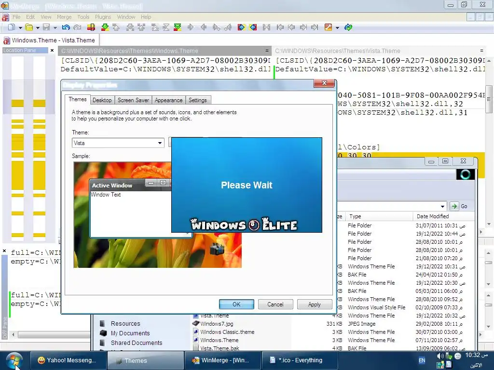Viewport: 494px width, 370px height.
Task: Click the Vista.Theme right file path header
Action: coord(380,51)
